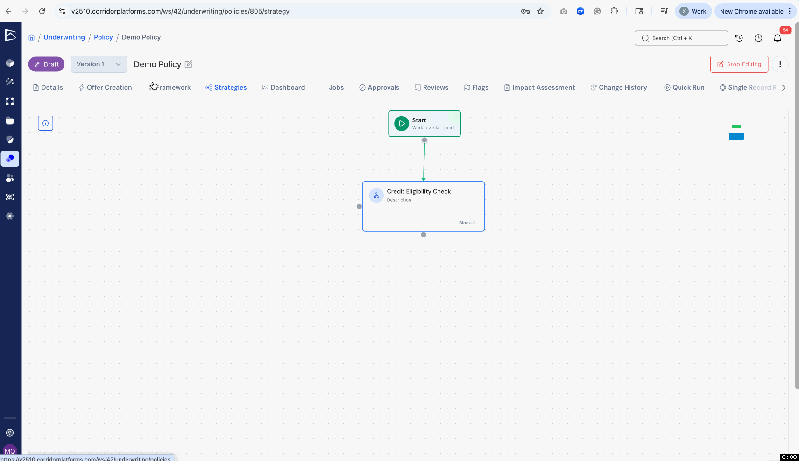Click the Stop Editing button
Screen dimensions: 799x461
(x=739, y=64)
